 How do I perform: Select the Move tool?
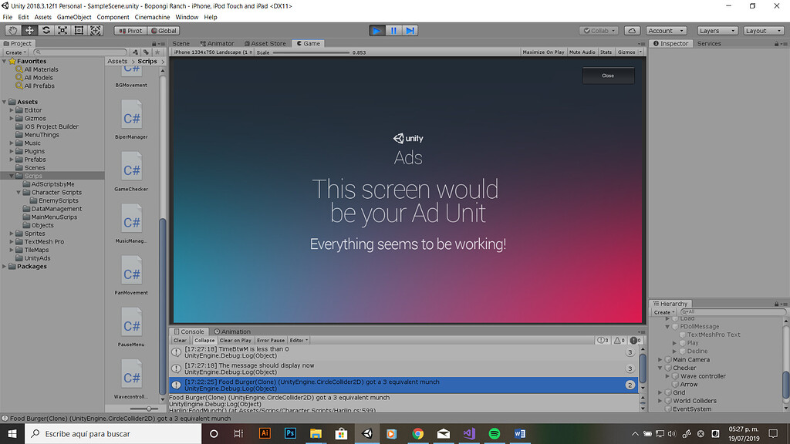29,30
